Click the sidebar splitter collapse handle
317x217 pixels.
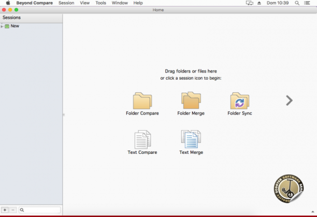[x=64, y=115]
